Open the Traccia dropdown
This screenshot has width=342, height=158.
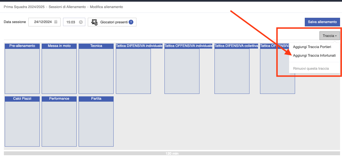(x=330, y=36)
